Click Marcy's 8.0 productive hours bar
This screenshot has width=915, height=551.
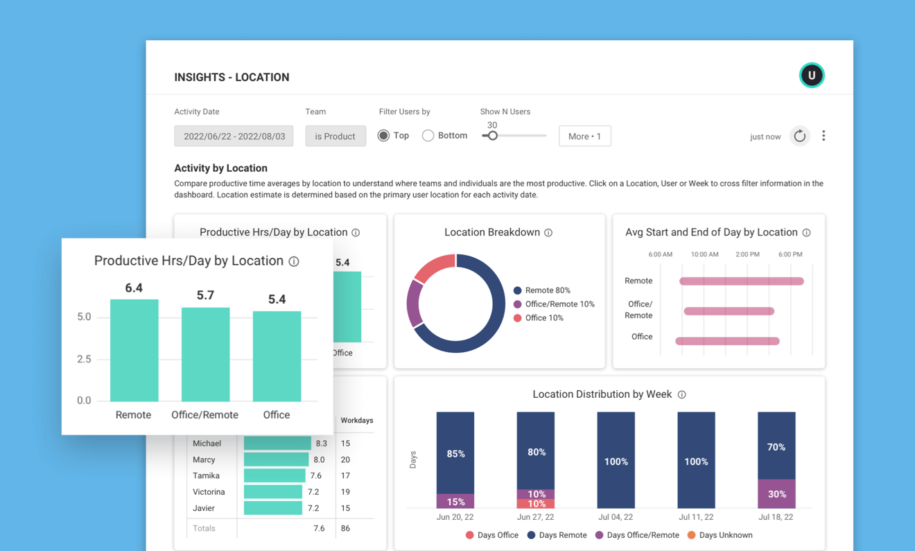point(276,460)
